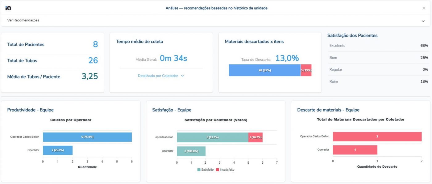Click the Taxa de Descarte value 13,0%
The image size is (432, 184).
tap(287, 58)
